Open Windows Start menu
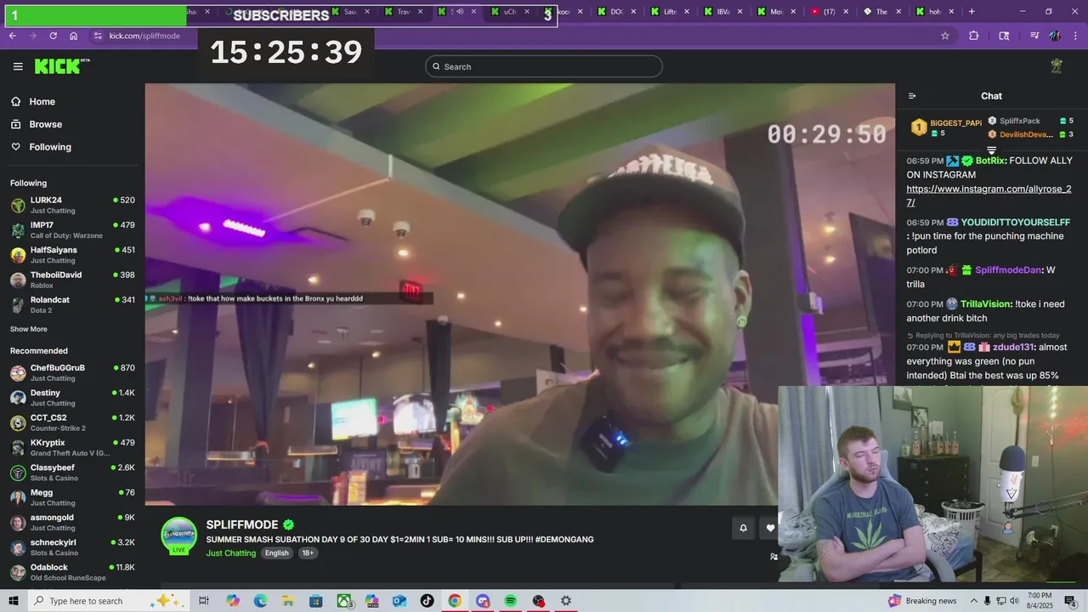The image size is (1088, 612). 14,601
